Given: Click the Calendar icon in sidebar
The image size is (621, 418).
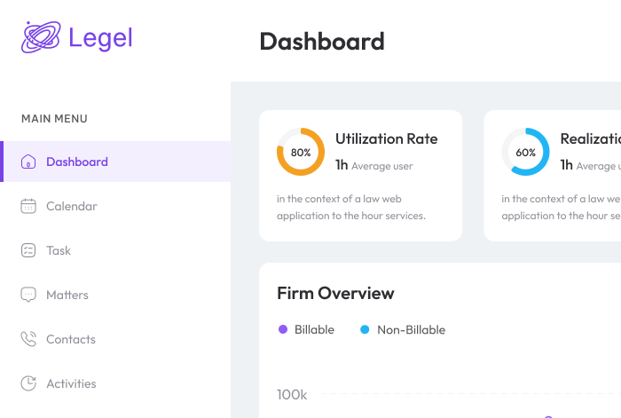Looking at the screenshot, I should (28, 206).
